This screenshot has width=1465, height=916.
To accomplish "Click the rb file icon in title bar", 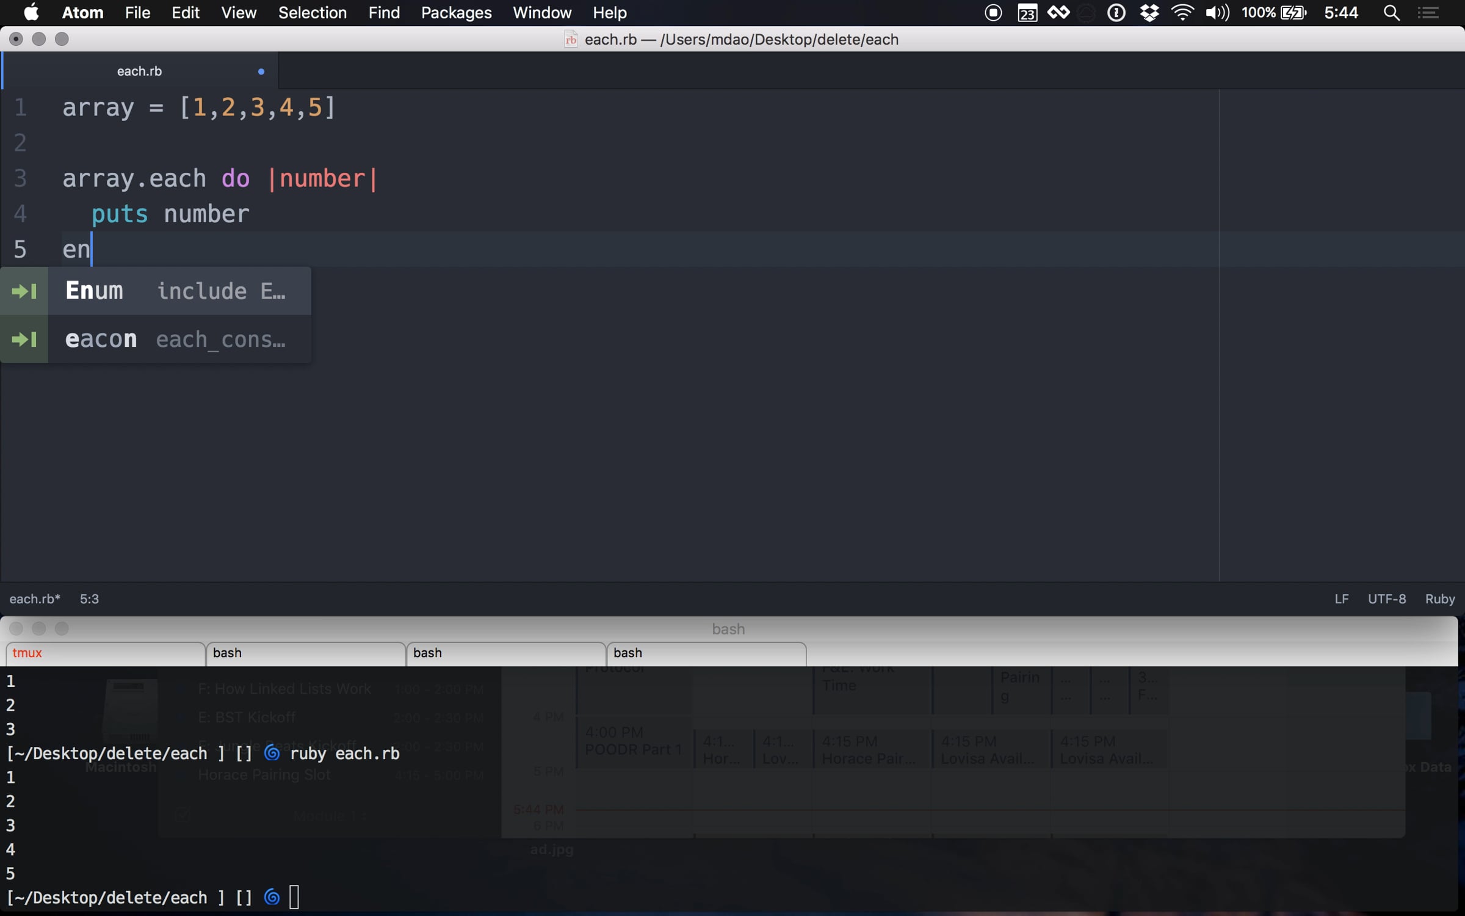I will click(x=571, y=39).
